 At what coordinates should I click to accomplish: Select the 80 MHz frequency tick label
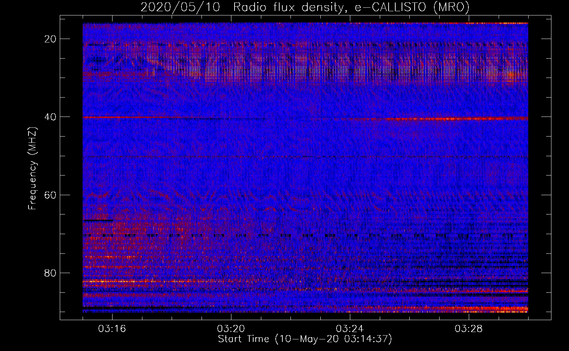click(50, 273)
